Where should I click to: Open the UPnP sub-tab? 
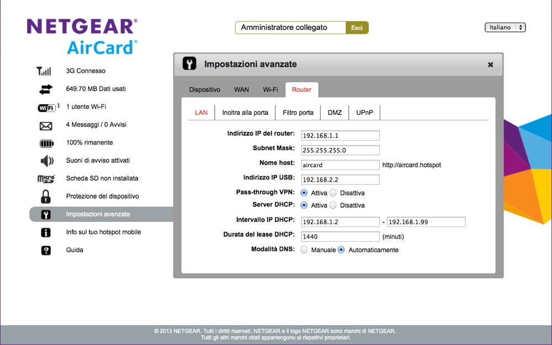pos(365,113)
